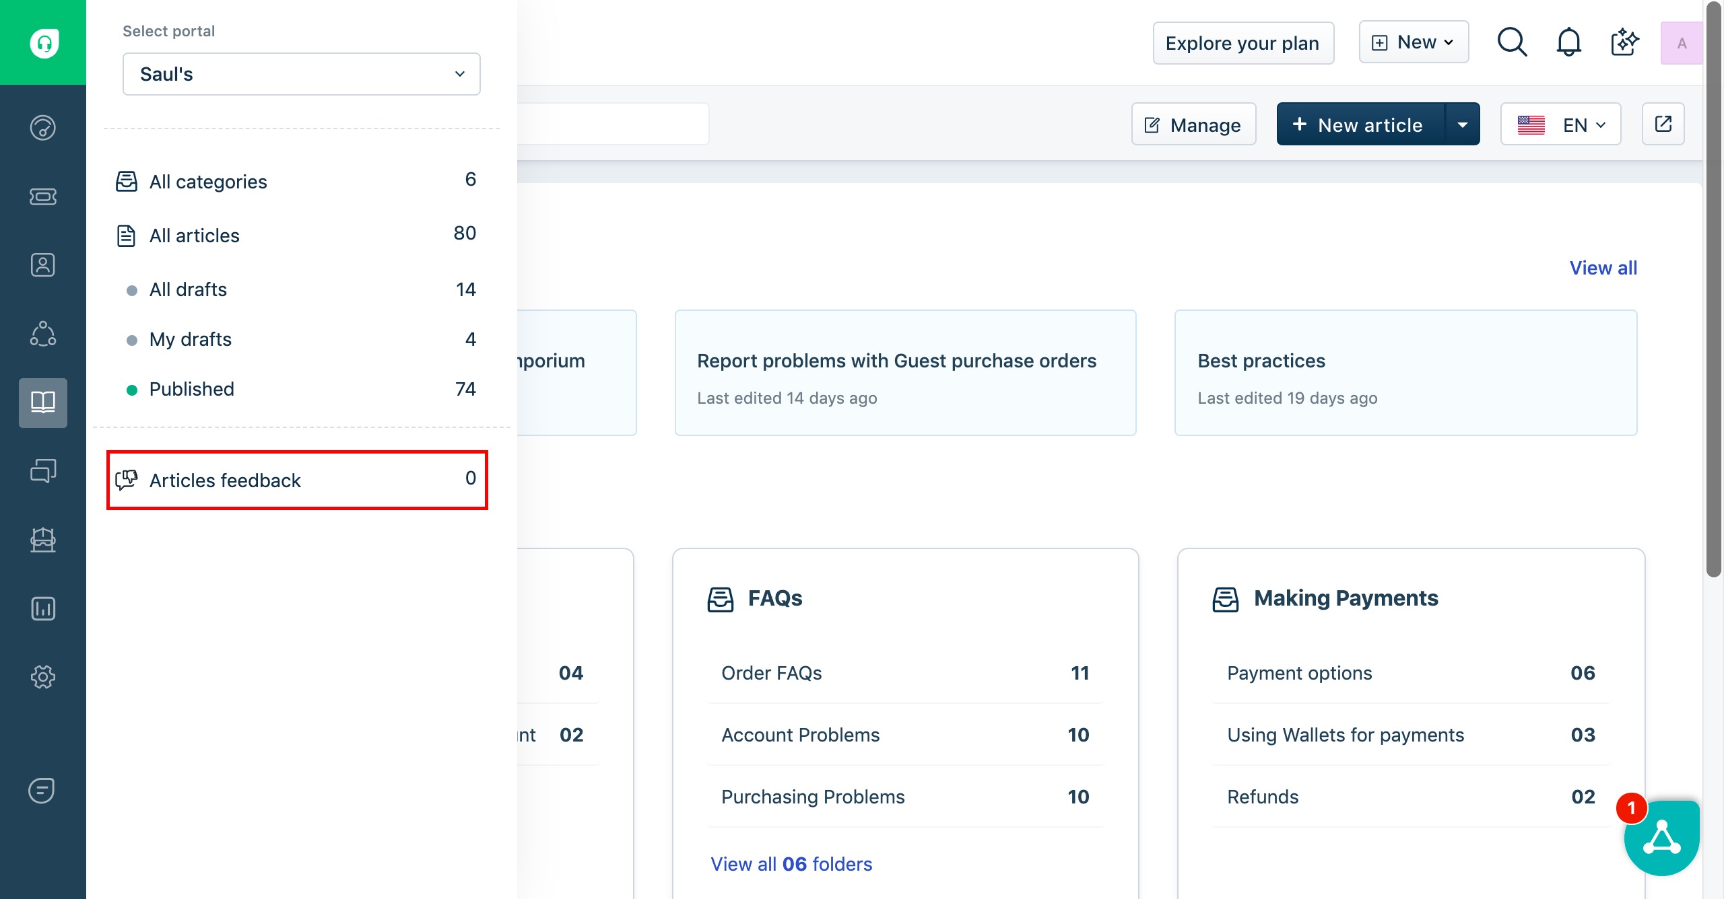1724x899 pixels.
Task: Open the profile avatar A
Action: tap(1682, 43)
